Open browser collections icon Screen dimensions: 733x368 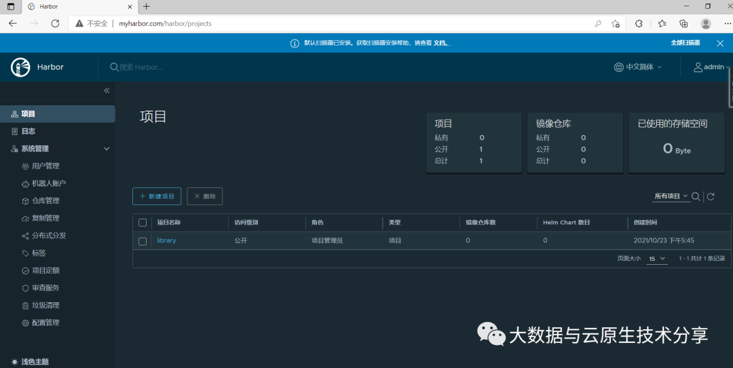point(683,23)
